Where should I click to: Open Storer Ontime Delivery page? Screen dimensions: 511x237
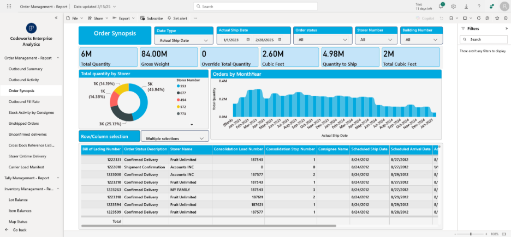click(27, 156)
